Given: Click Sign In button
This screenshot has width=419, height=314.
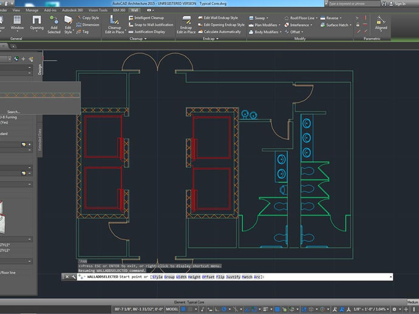Looking at the screenshot, I should pos(397,4).
